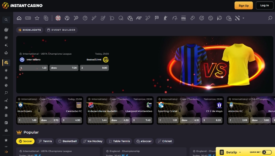Select the Tennis popular filter

pos(45,141)
